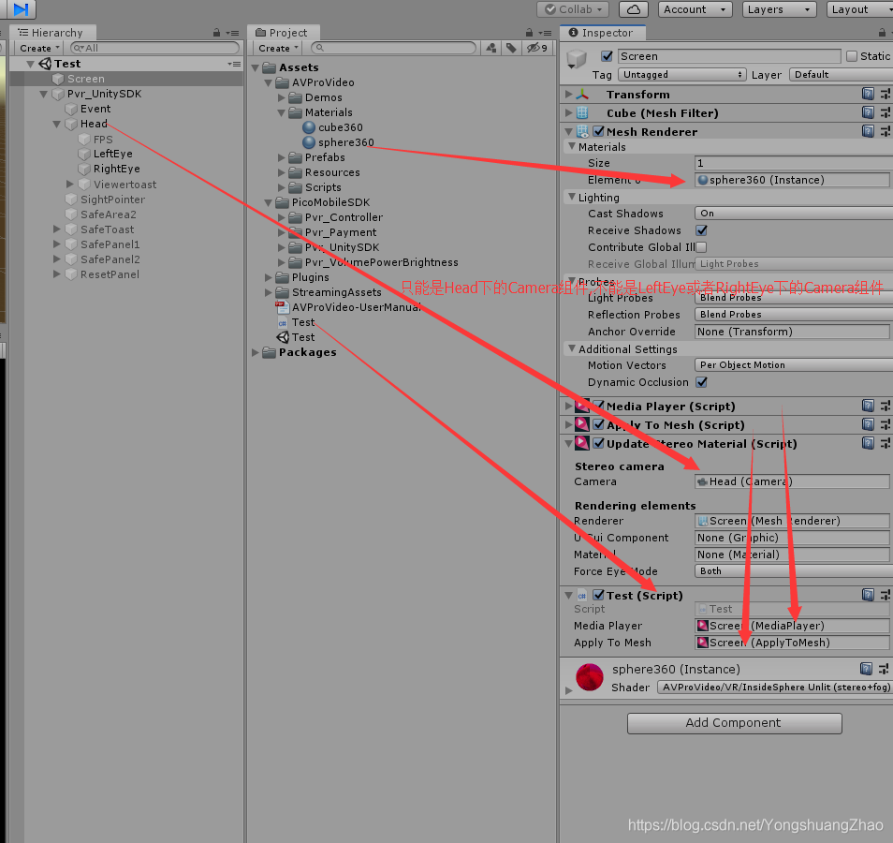Open Mesh Renderer settings menu
Image resolution: width=893 pixels, height=843 pixels.
click(885, 132)
